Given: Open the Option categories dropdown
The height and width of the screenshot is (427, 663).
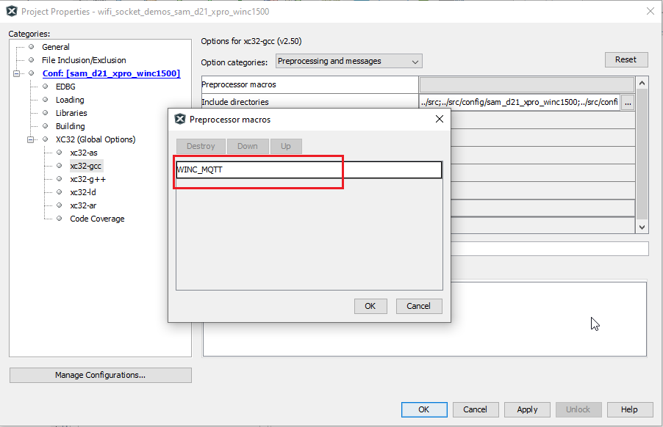Looking at the screenshot, I should 414,61.
